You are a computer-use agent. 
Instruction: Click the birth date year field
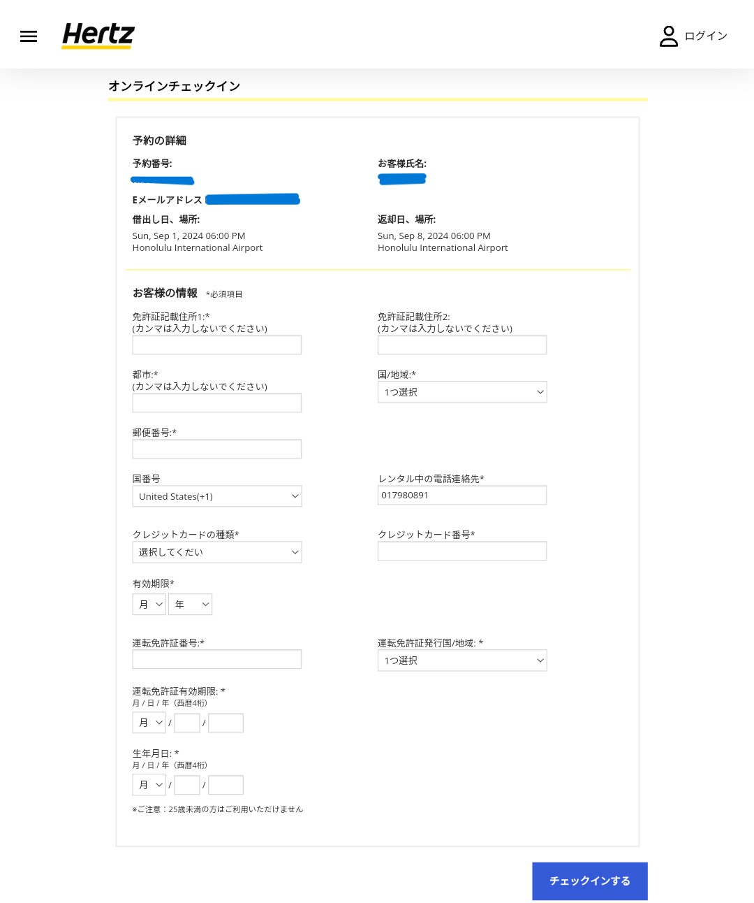pos(226,785)
